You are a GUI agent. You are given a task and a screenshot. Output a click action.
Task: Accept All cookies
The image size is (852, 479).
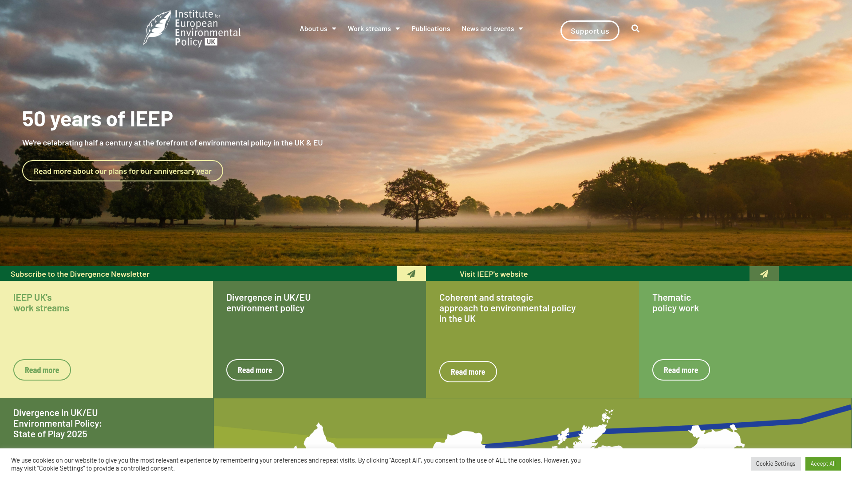[823, 463]
